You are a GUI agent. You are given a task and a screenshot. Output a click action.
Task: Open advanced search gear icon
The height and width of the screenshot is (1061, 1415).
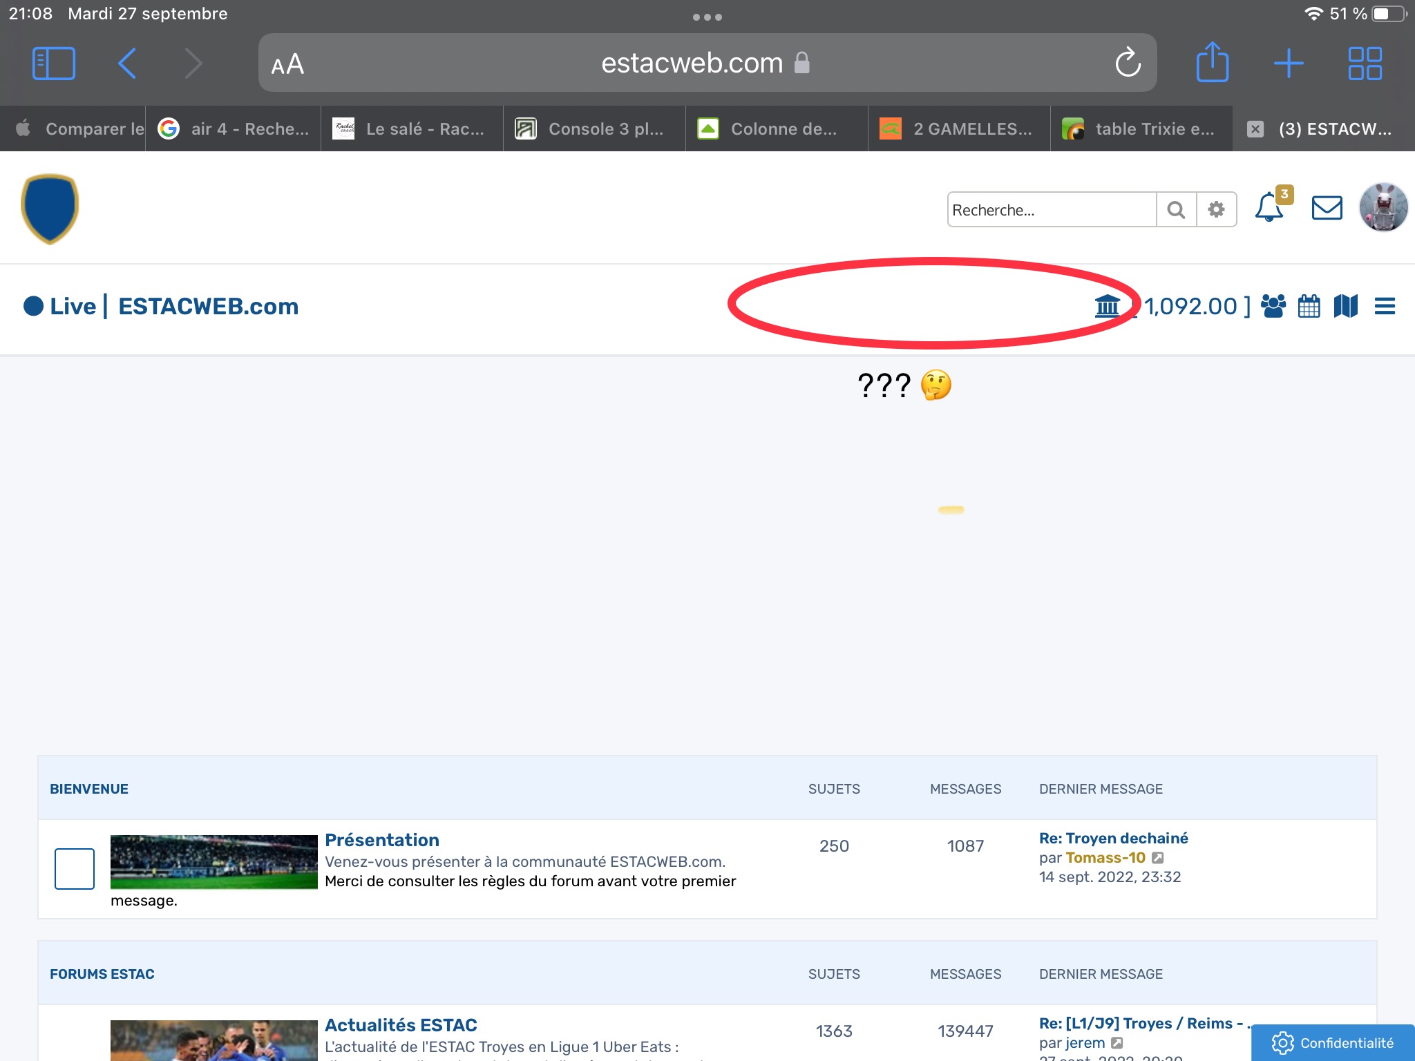[1216, 210]
